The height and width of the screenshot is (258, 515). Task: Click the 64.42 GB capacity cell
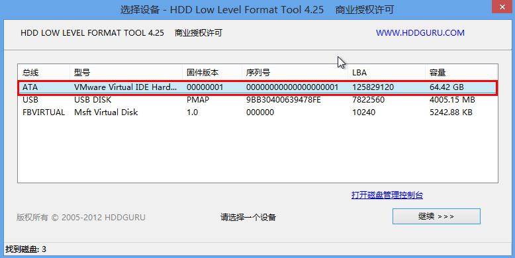(447, 87)
